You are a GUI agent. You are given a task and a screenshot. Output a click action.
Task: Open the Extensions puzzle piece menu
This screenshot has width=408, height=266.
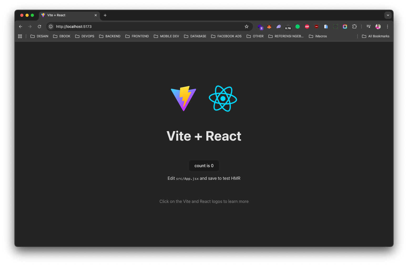coord(354,27)
